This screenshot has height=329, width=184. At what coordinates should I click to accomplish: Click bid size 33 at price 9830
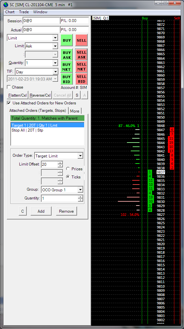[x=151, y=201]
